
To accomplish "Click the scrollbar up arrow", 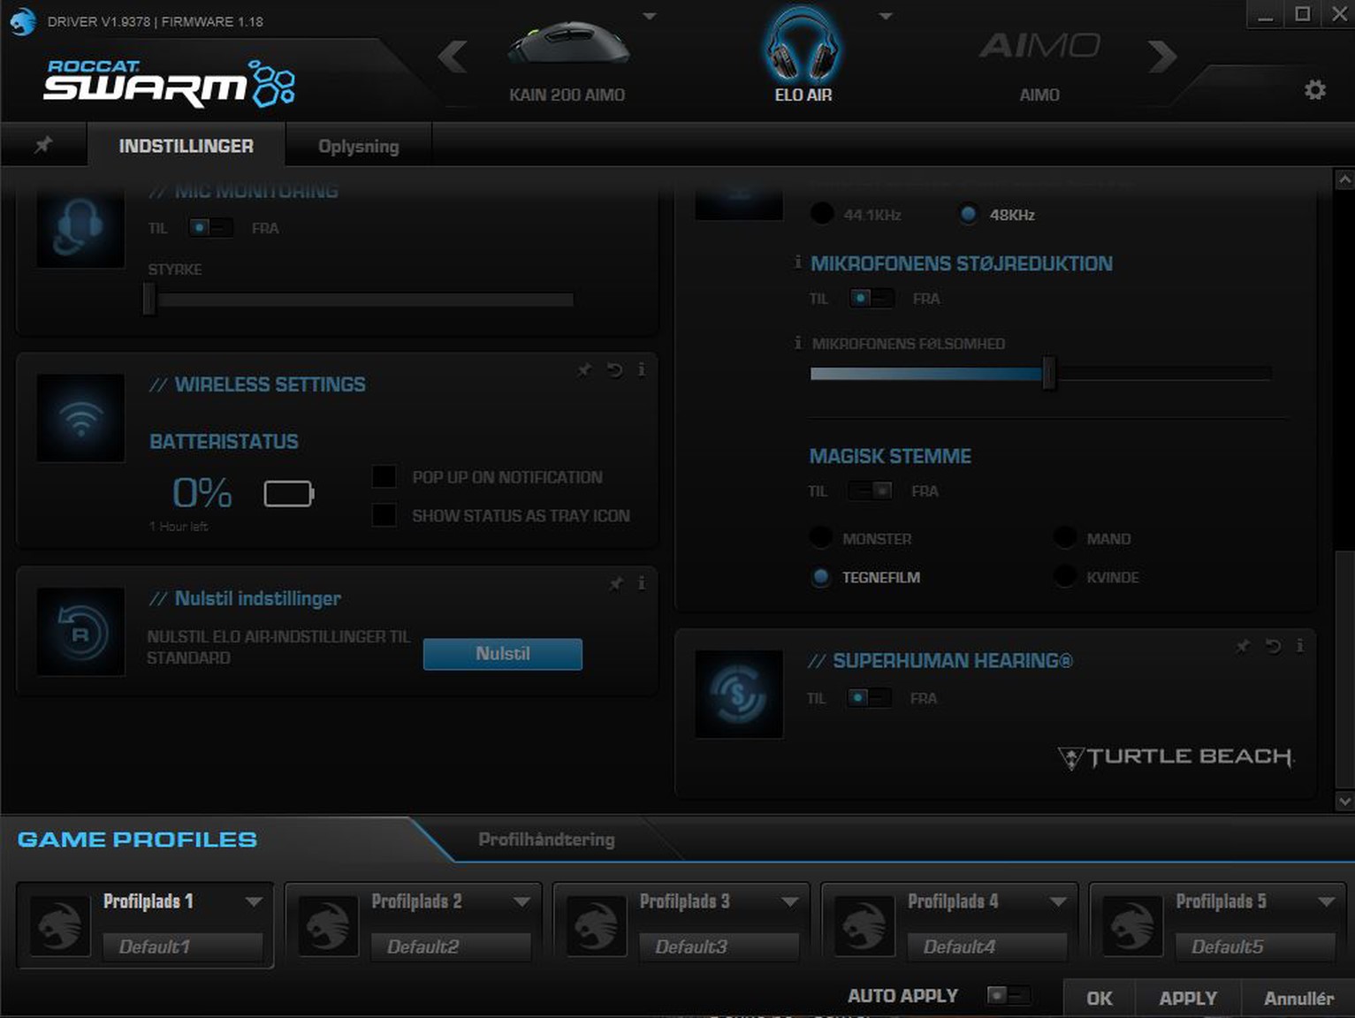I will point(1344,179).
